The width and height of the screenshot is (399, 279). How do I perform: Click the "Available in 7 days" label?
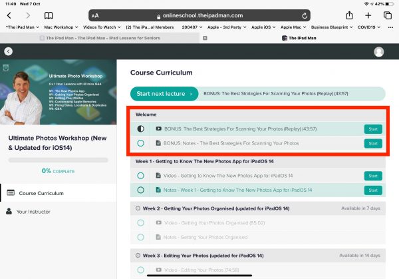360,208
